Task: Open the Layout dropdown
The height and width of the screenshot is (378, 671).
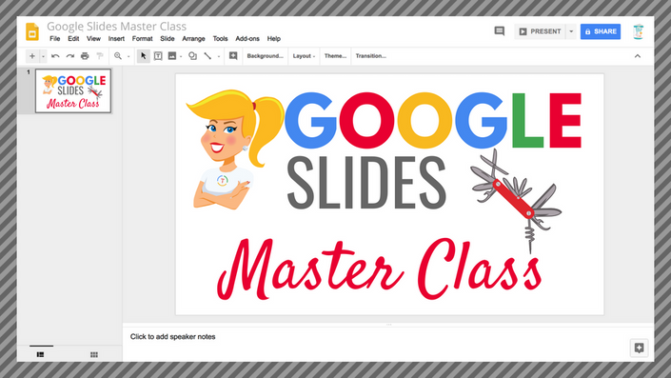Action: coord(304,56)
